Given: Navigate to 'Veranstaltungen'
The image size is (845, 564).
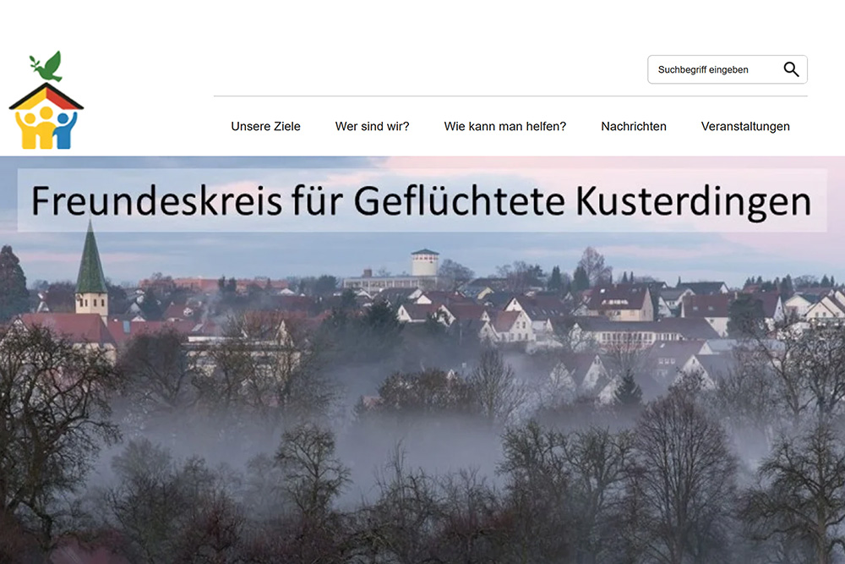Looking at the screenshot, I should tap(745, 126).
